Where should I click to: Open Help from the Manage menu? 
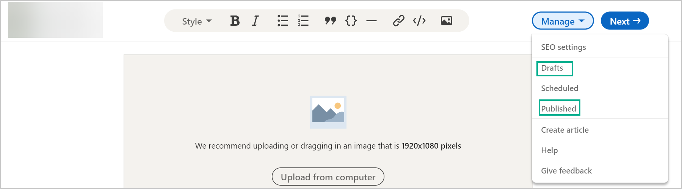pyautogui.click(x=600, y=150)
